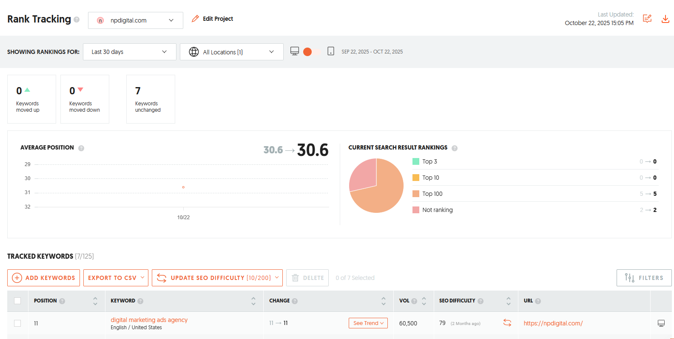The width and height of the screenshot is (674, 339).
Task: Click the plus icon in Add Keywords
Action: [17, 278]
